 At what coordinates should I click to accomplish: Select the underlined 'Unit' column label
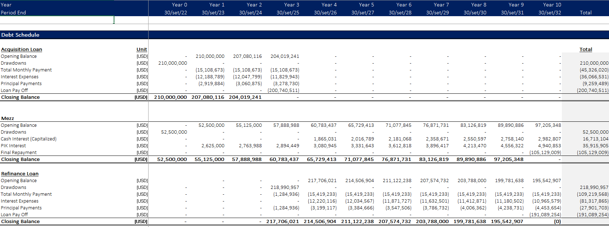[x=142, y=50]
